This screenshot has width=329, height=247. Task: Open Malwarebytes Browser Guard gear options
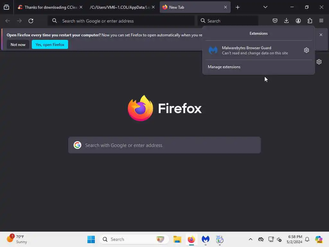[x=306, y=50]
